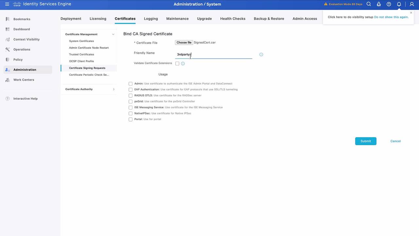
Task: Click the Administration sidebar icon
Action: (x=8, y=70)
